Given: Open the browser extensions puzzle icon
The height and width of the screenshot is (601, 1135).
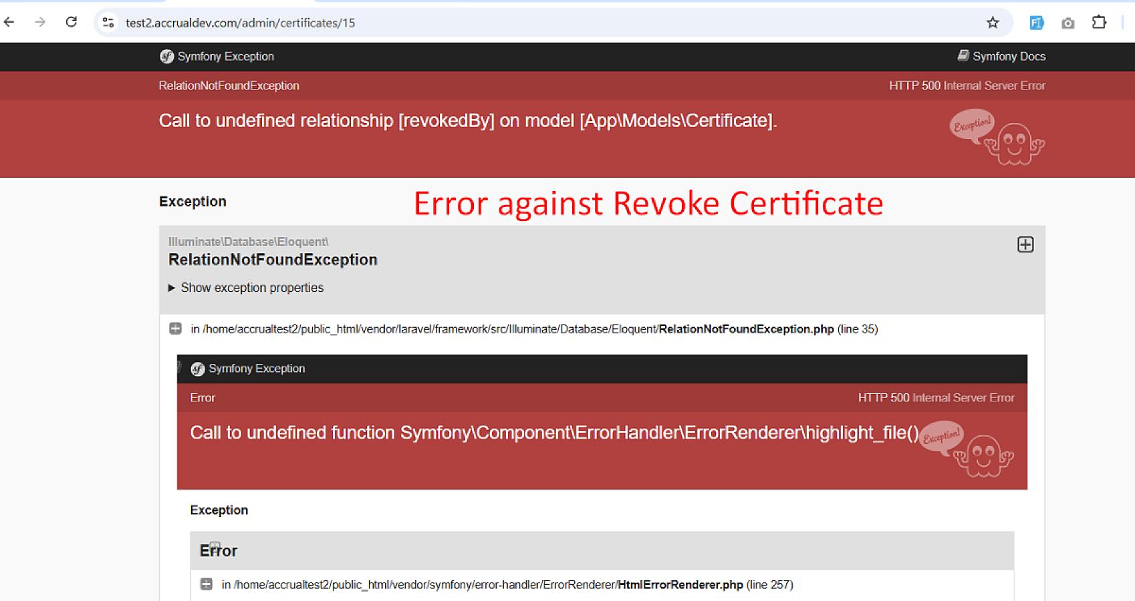Looking at the screenshot, I should click(x=1099, y=23).
